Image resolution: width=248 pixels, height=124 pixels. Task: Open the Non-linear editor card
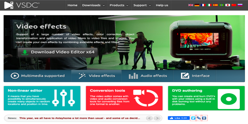pyautogui.click(x=42, y=98)
